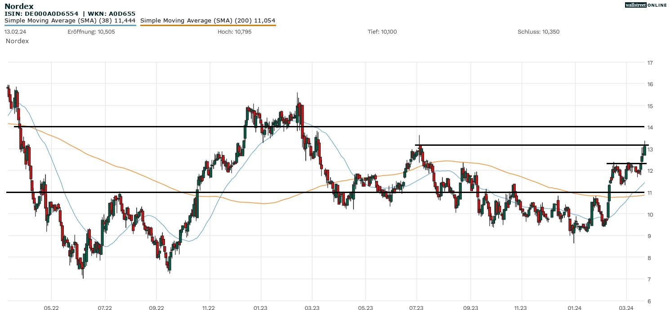Click the 03.24 x-axis date marker
This screenshot has height=310, width=670.
627,308
